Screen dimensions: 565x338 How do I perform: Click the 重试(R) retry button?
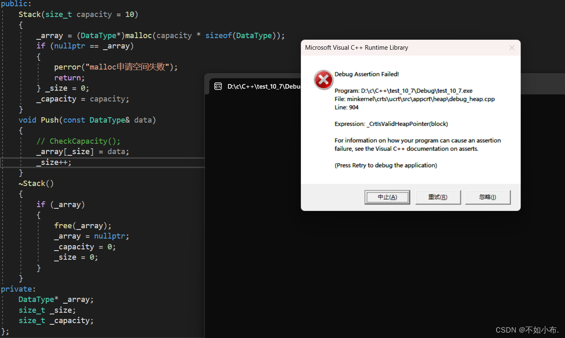438,197
